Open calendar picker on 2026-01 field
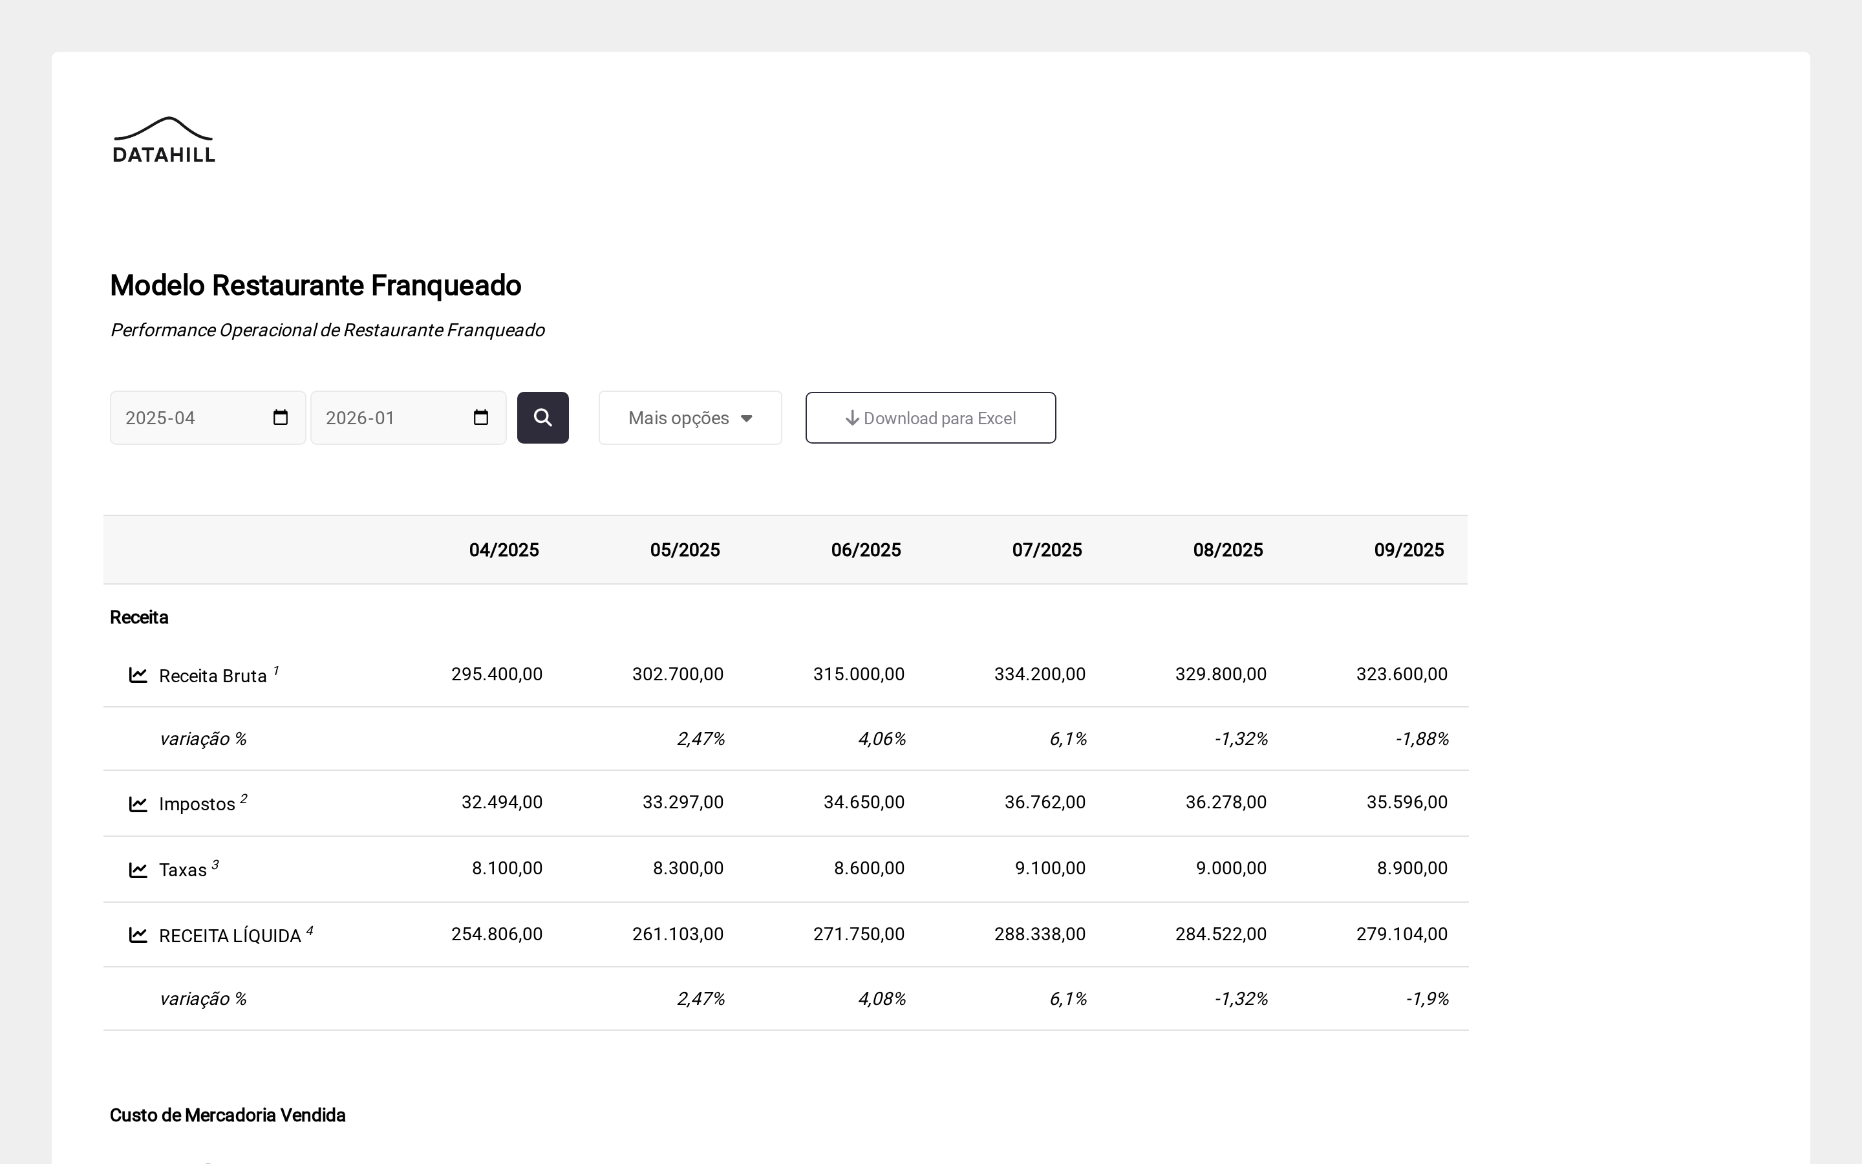 481,417
